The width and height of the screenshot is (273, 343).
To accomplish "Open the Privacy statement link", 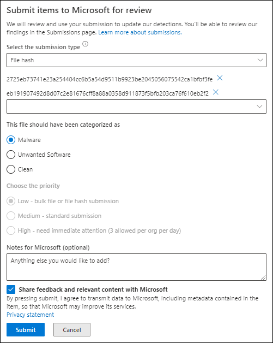I will tap(30, 315).
